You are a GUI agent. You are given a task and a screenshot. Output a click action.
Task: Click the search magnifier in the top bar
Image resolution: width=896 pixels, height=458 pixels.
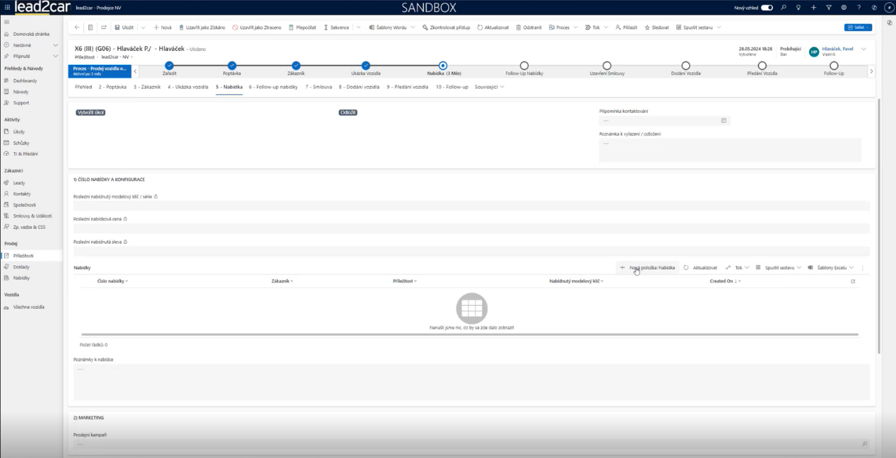pyautogui.click(x=783, y=8)
